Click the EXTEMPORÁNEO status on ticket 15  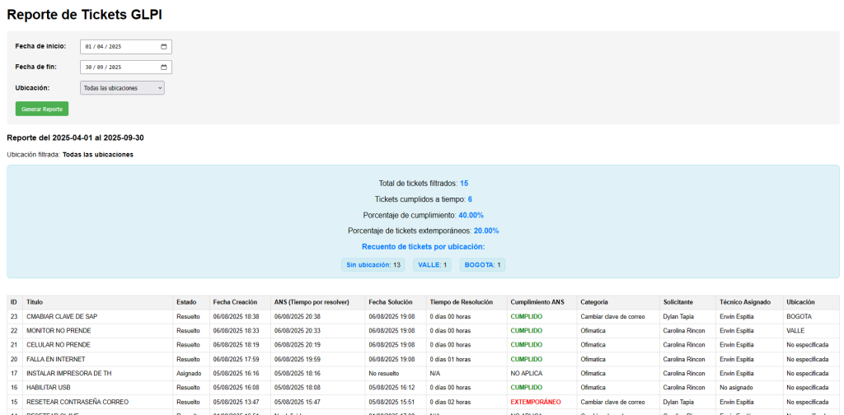(536, 402)
